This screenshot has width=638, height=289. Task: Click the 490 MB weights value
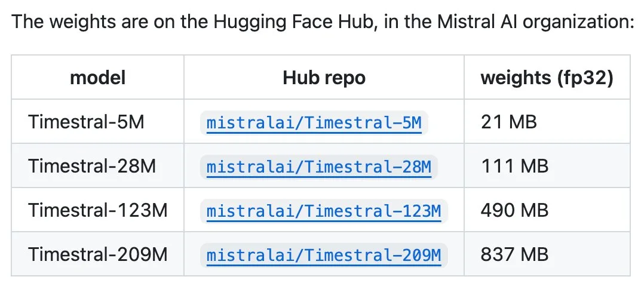[515, 211]
